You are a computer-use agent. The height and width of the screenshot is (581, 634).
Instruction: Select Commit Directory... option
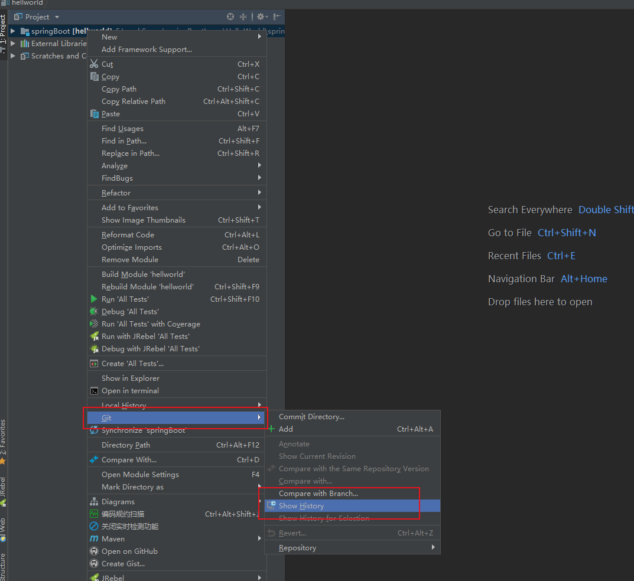[x=352, y=416]
